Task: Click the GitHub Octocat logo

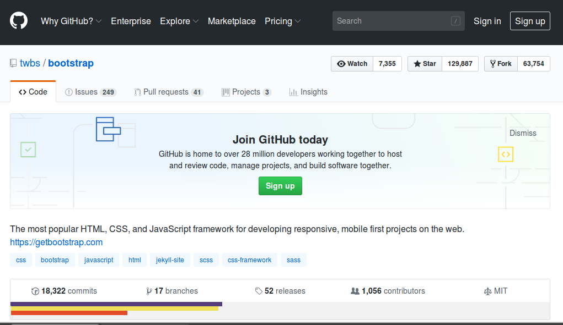Action: pos(19,21)
